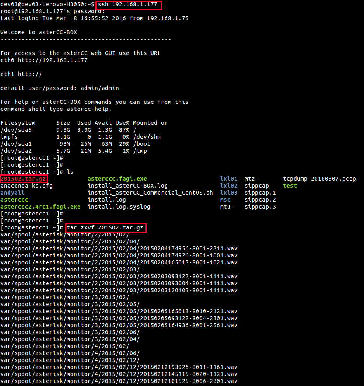The image size is (364, 386).
Task: Click the 201502.tar.gz file in ls output
Action: pos(23,179)
